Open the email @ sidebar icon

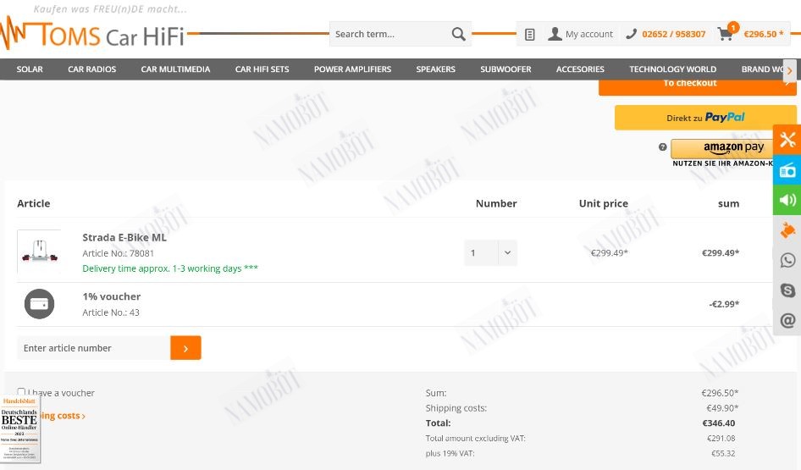pos(787,320)
